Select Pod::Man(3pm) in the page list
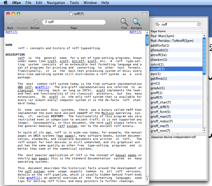Screen dimensions: 212x186 click(x=162, y=36)
